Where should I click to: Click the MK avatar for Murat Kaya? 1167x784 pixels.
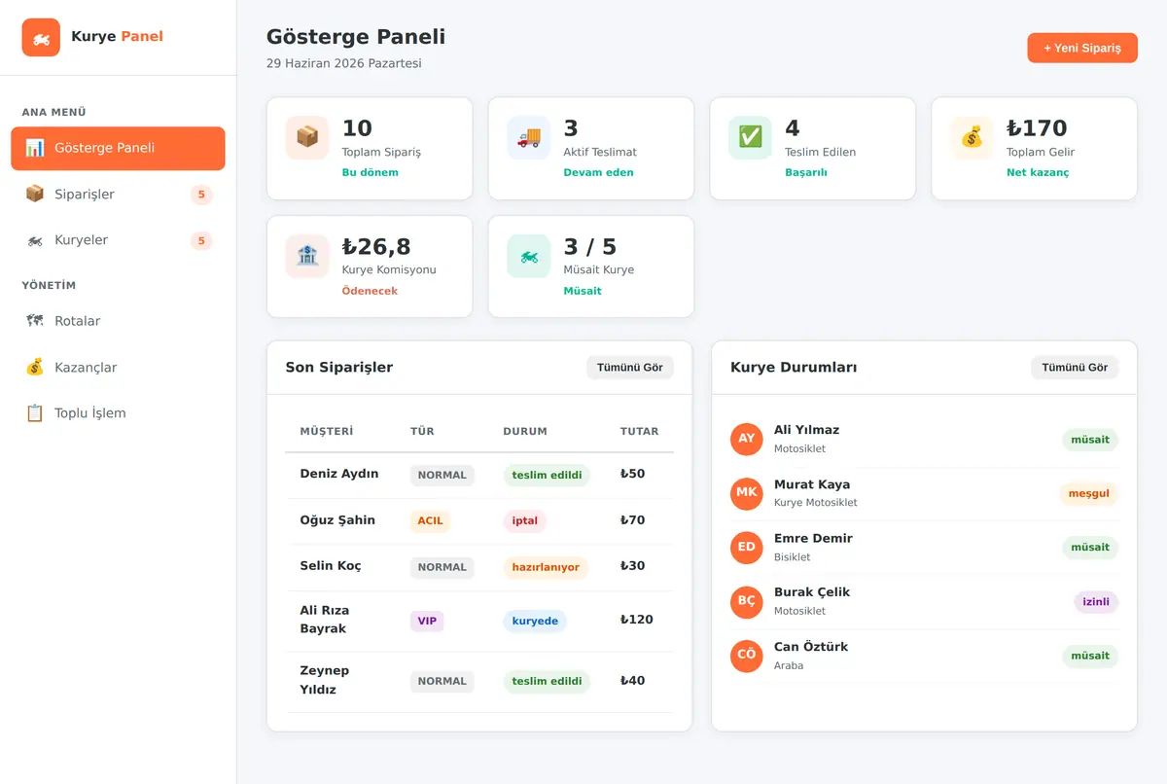[747, 493]
